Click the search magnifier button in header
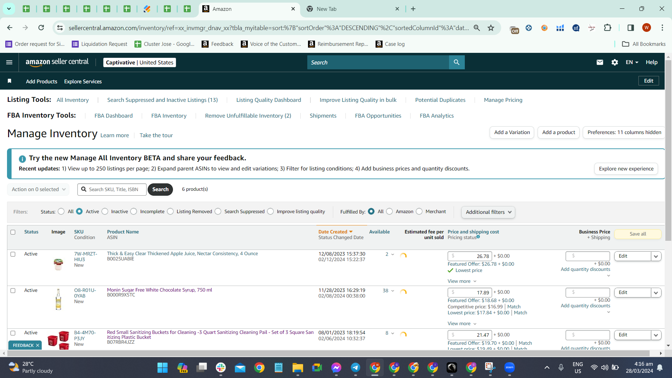 456,62
